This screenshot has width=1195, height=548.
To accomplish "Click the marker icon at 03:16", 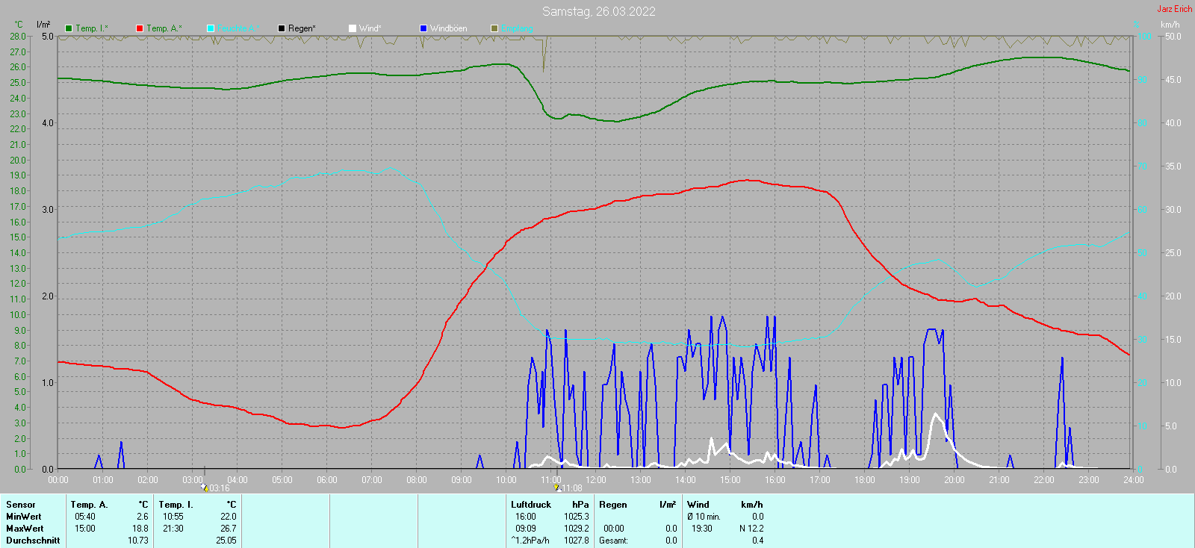I will [204, 488].
